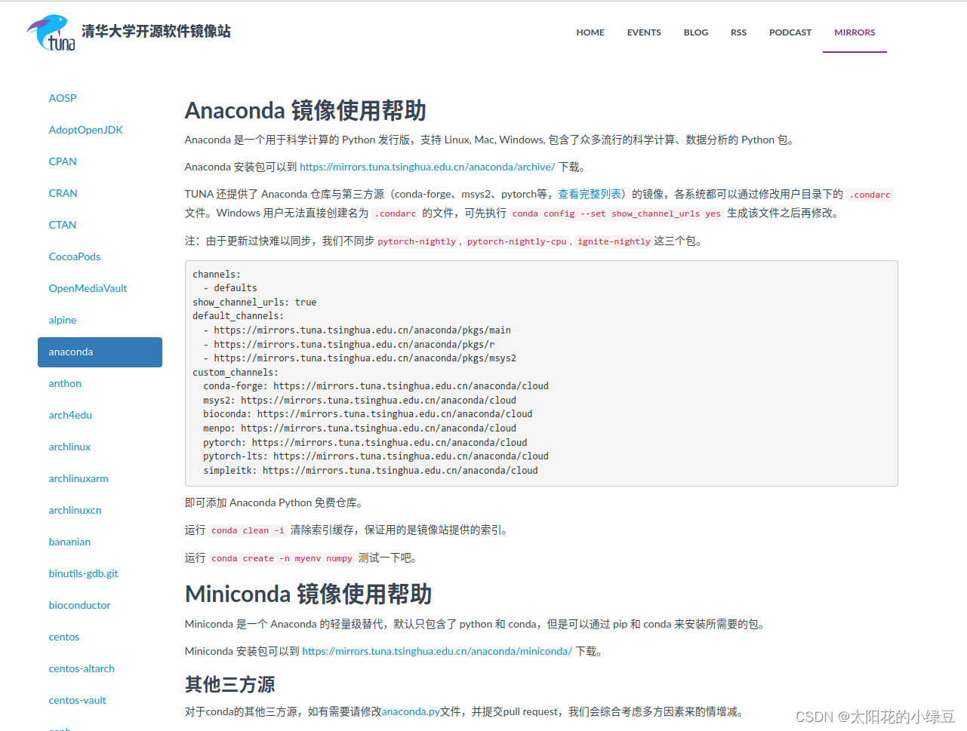Select archlinux in the sidebar
The height and width of the screenshot is (731, 967).
point(69,447)
